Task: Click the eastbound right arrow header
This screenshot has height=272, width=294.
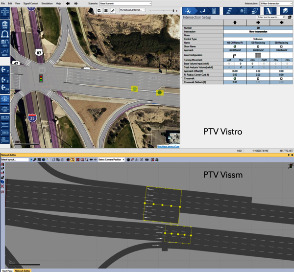Action: click(258, 23)
